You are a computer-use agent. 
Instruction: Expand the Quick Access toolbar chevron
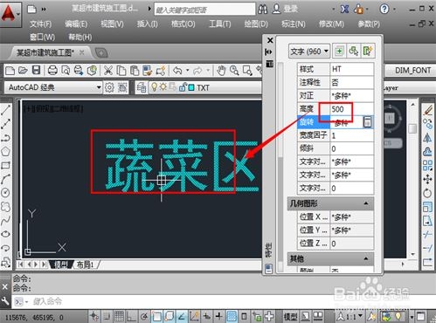44,10
